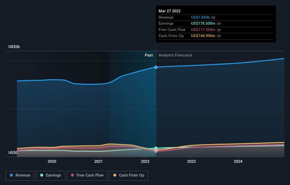290x185 pixels.
Task: Click the Cash From Op label in tooltip
Action: tap(171, 36)
